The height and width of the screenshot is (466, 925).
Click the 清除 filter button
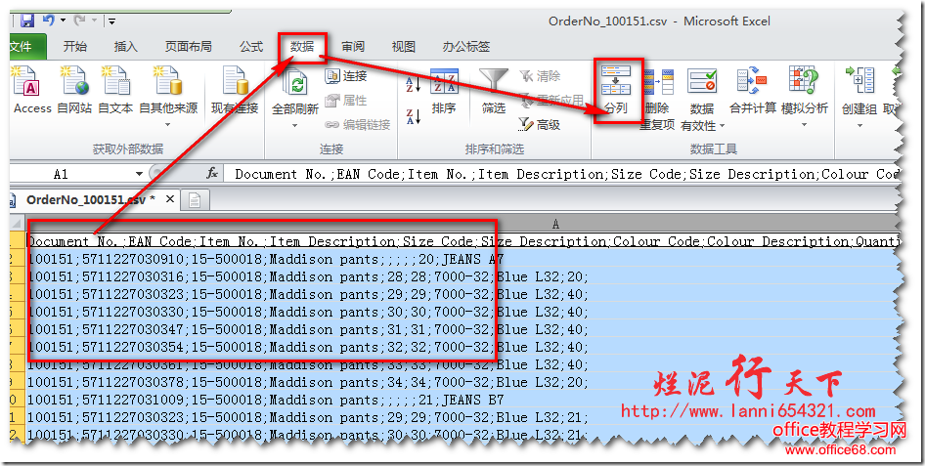pos(540,76)
